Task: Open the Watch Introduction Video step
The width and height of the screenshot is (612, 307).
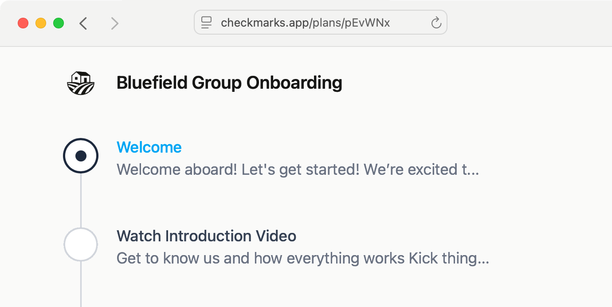Action: point(206,236)
